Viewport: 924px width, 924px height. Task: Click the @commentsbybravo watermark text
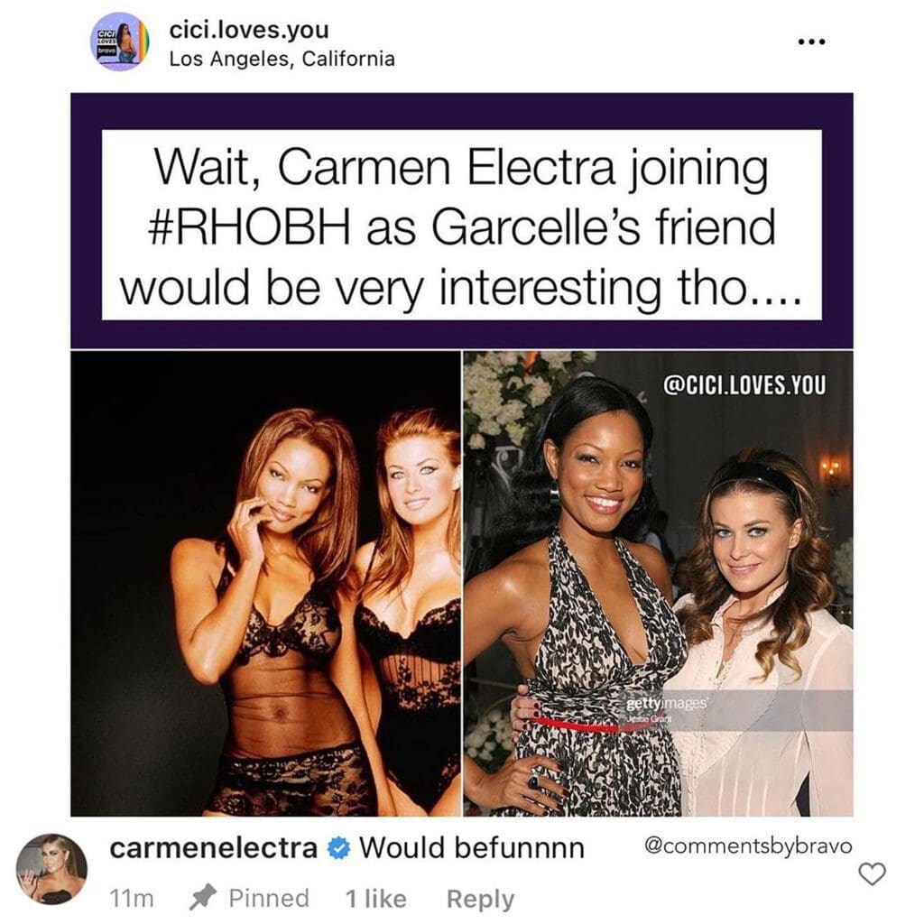tap(748, 845)
